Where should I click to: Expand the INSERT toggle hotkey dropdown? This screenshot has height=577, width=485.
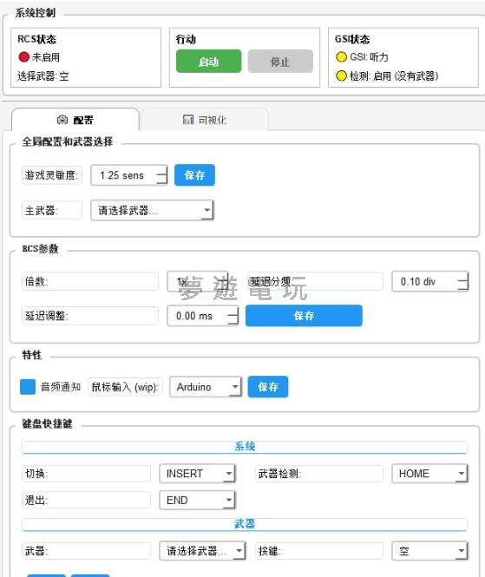[197, 474]
